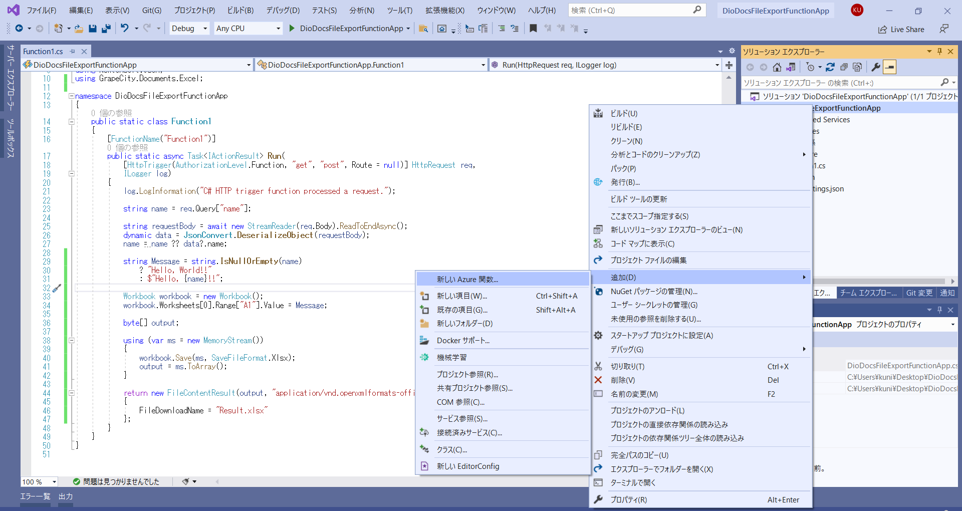
Task: Click the quick actions screwdriver icon at line 32
Action: (57, 288)
